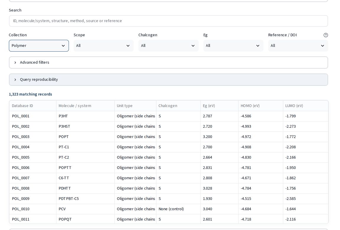Select the POL_0006 database ID cell
The image size is (340, 230).
point(33,168)
